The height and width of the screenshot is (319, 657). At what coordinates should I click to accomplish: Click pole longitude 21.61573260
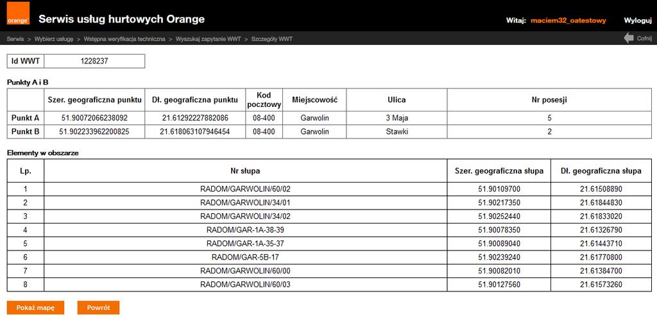[x=601, y=284]
